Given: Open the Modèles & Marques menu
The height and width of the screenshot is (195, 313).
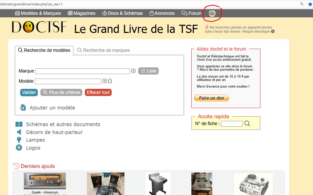Looking at the screenshot, I should point(38,13).
